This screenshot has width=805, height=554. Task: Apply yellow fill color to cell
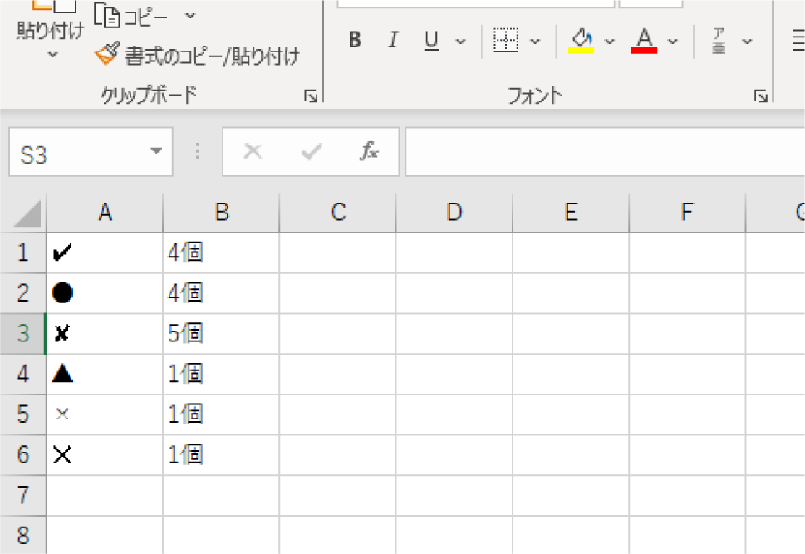(582, 40)
